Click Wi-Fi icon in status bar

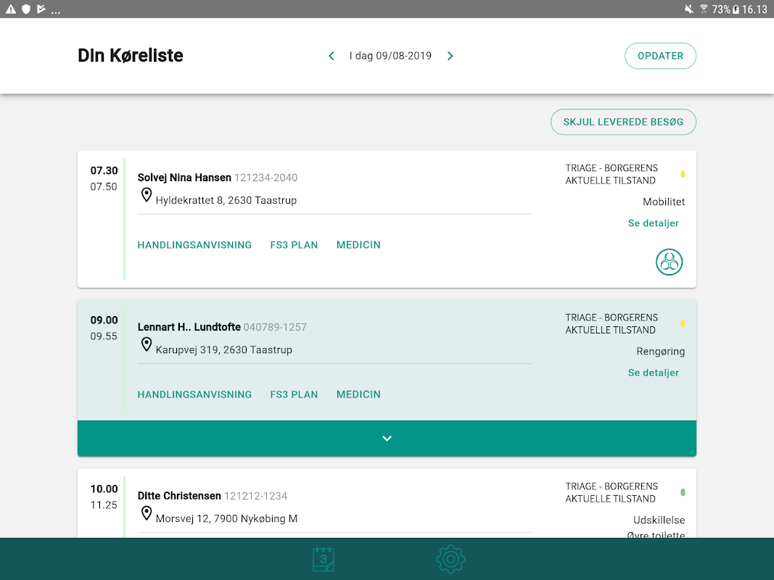[704, 9]
